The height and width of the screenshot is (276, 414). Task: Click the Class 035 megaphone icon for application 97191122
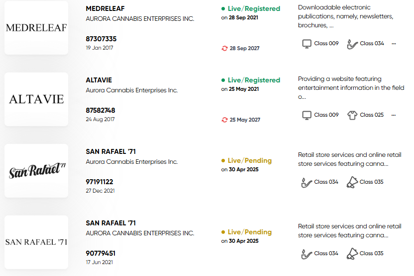point(352,182)
